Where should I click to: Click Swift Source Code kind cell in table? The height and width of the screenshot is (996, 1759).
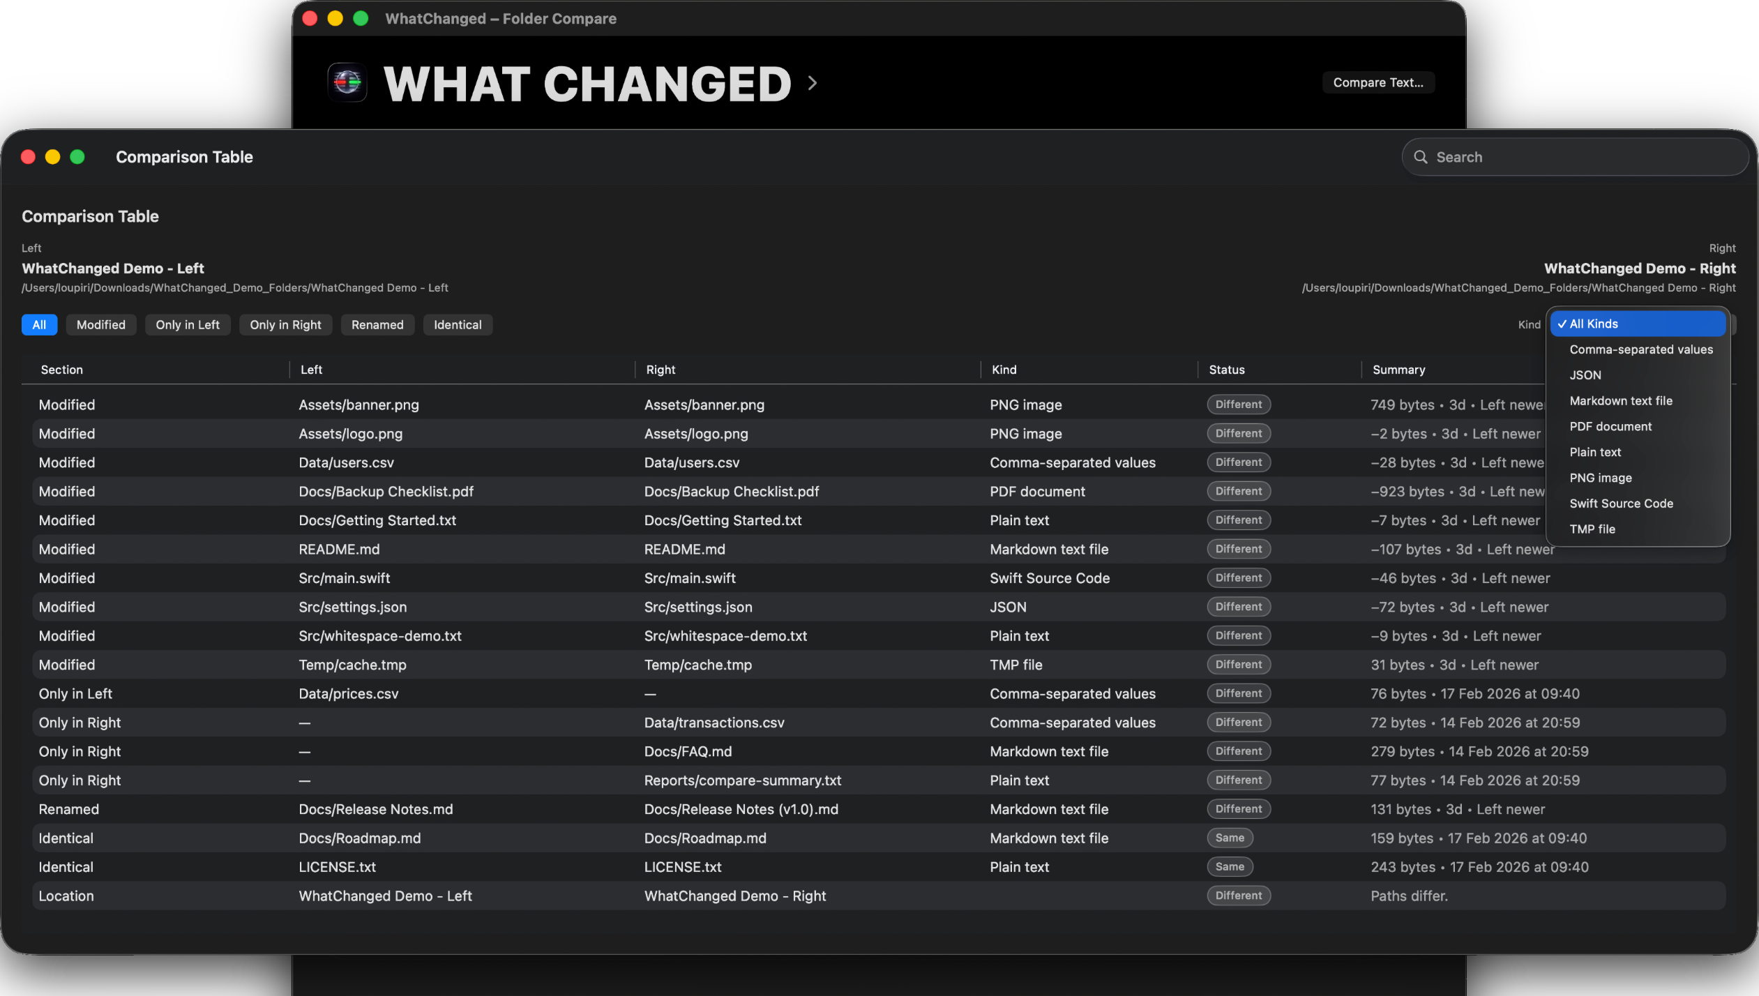tap(1049, 578)
